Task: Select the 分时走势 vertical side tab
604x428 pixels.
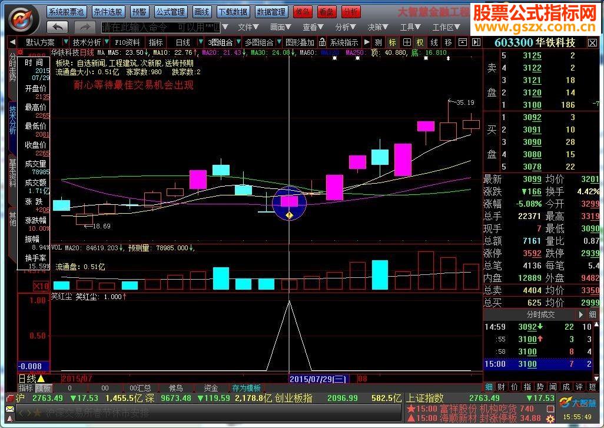Action: coord(13,68)
